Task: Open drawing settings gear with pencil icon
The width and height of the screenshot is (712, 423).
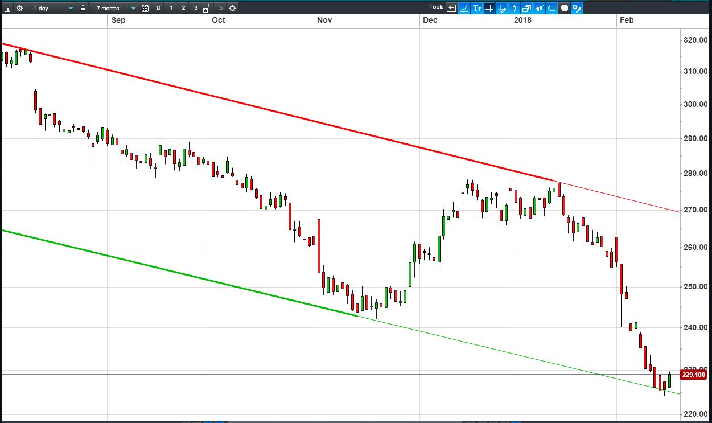Action: tap(577, 8)
